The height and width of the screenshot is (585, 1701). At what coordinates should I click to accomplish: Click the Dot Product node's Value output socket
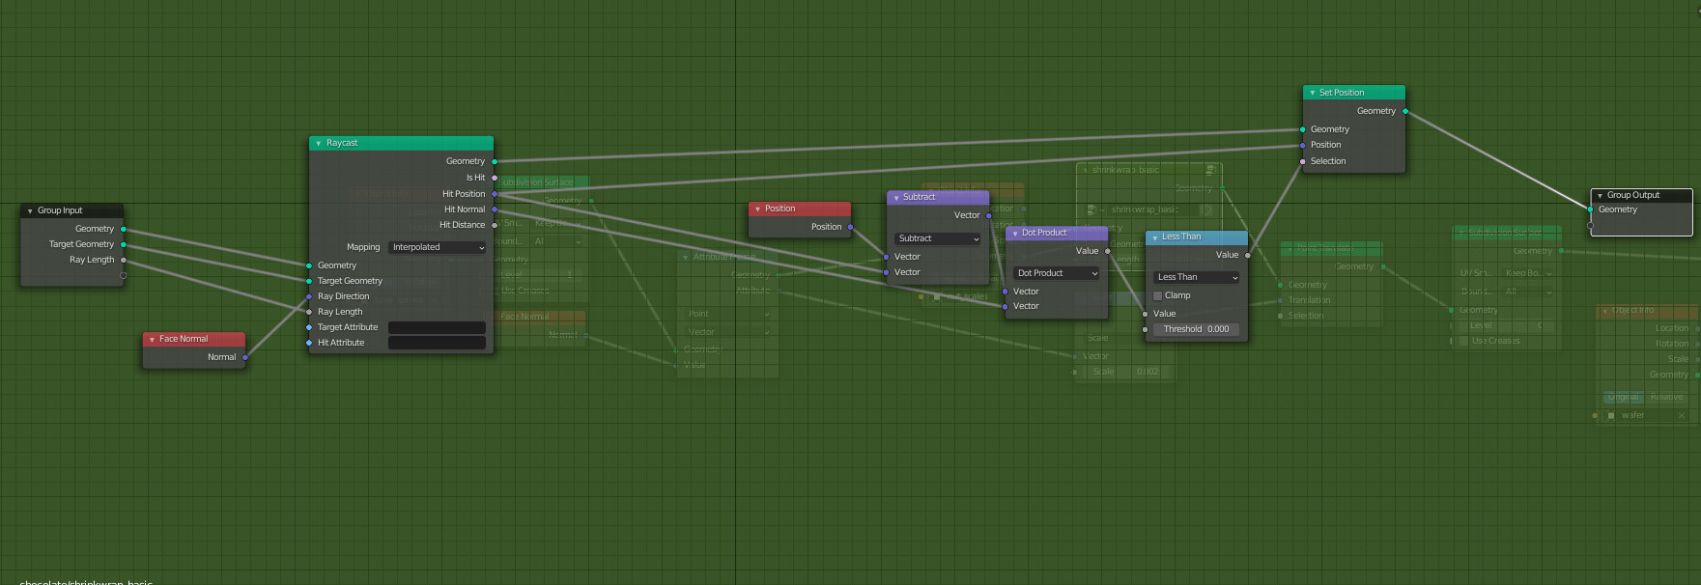click(1108, 251)
